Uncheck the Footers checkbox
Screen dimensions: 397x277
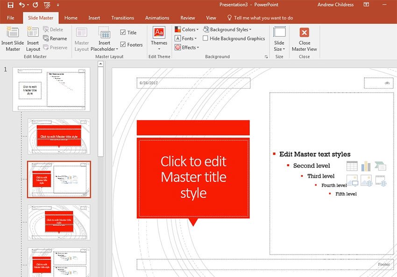123,44
